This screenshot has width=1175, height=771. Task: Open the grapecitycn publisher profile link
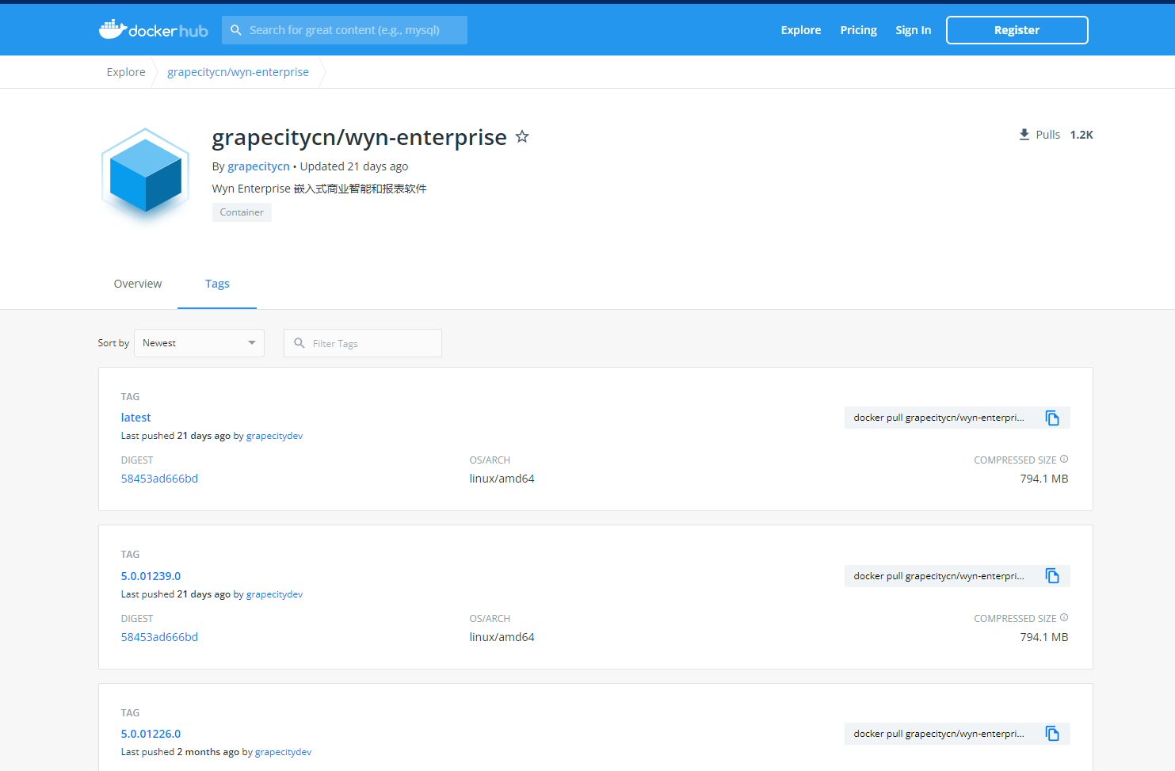click(x=258, y=166)
